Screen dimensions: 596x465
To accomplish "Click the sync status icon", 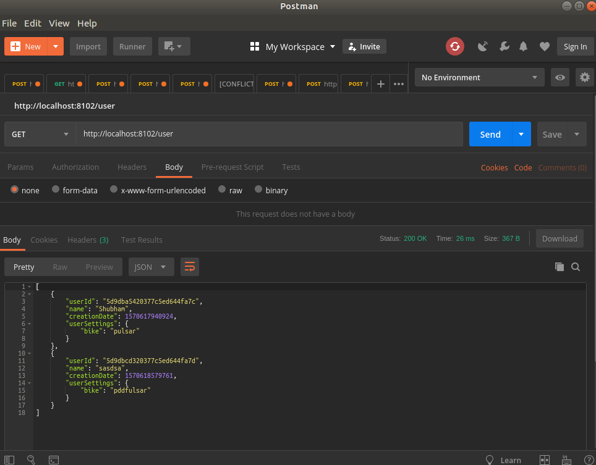I will (x=454, y=46).
